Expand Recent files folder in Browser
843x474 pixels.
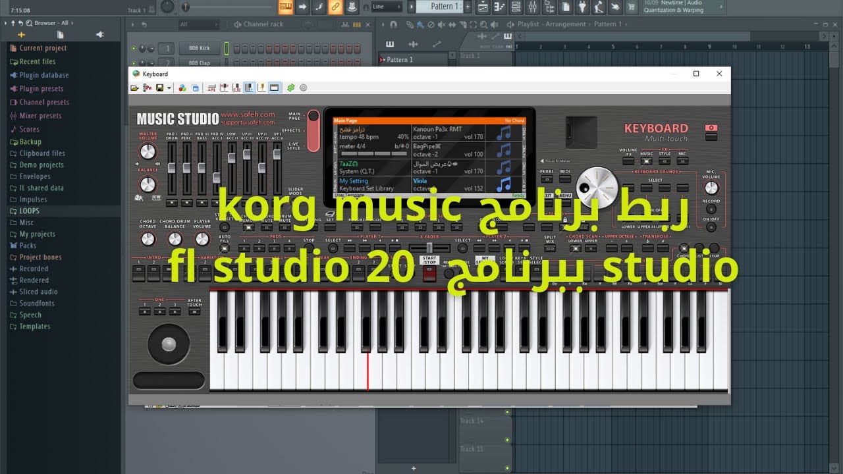click(x=38, y=62)
